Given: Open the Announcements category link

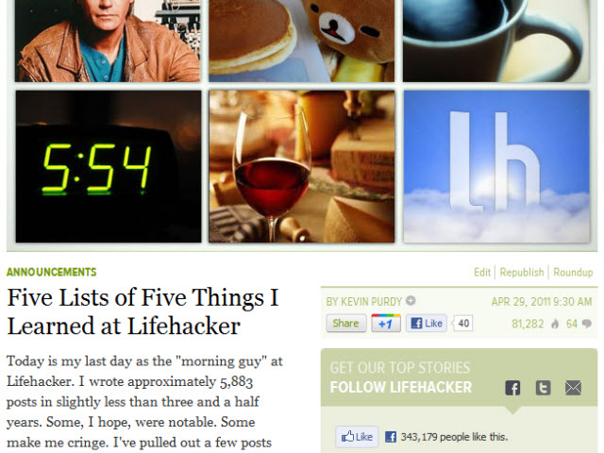Looking at the screenshot, I should click(x=52, y=273).
